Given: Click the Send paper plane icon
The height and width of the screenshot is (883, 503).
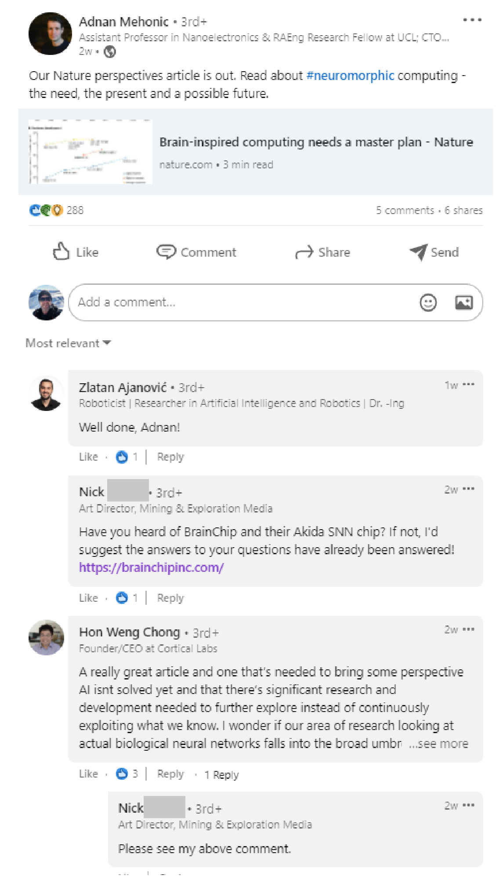Looking at the screenshot, I should coord(418,252).
